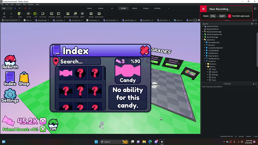Close the CandyData script tab

pos(64,20)
